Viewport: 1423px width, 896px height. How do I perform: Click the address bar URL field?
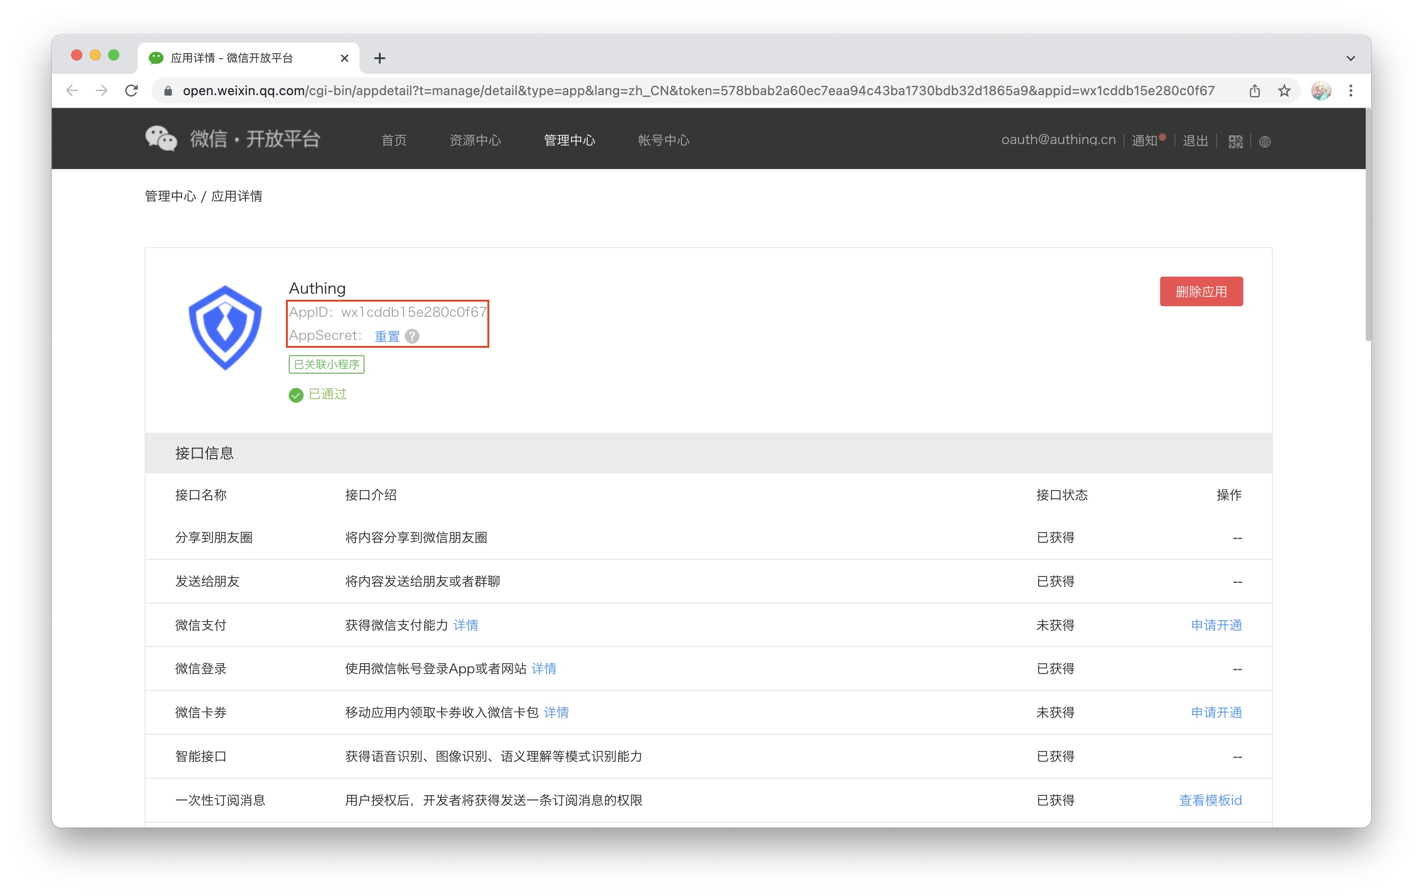point(697,91)
